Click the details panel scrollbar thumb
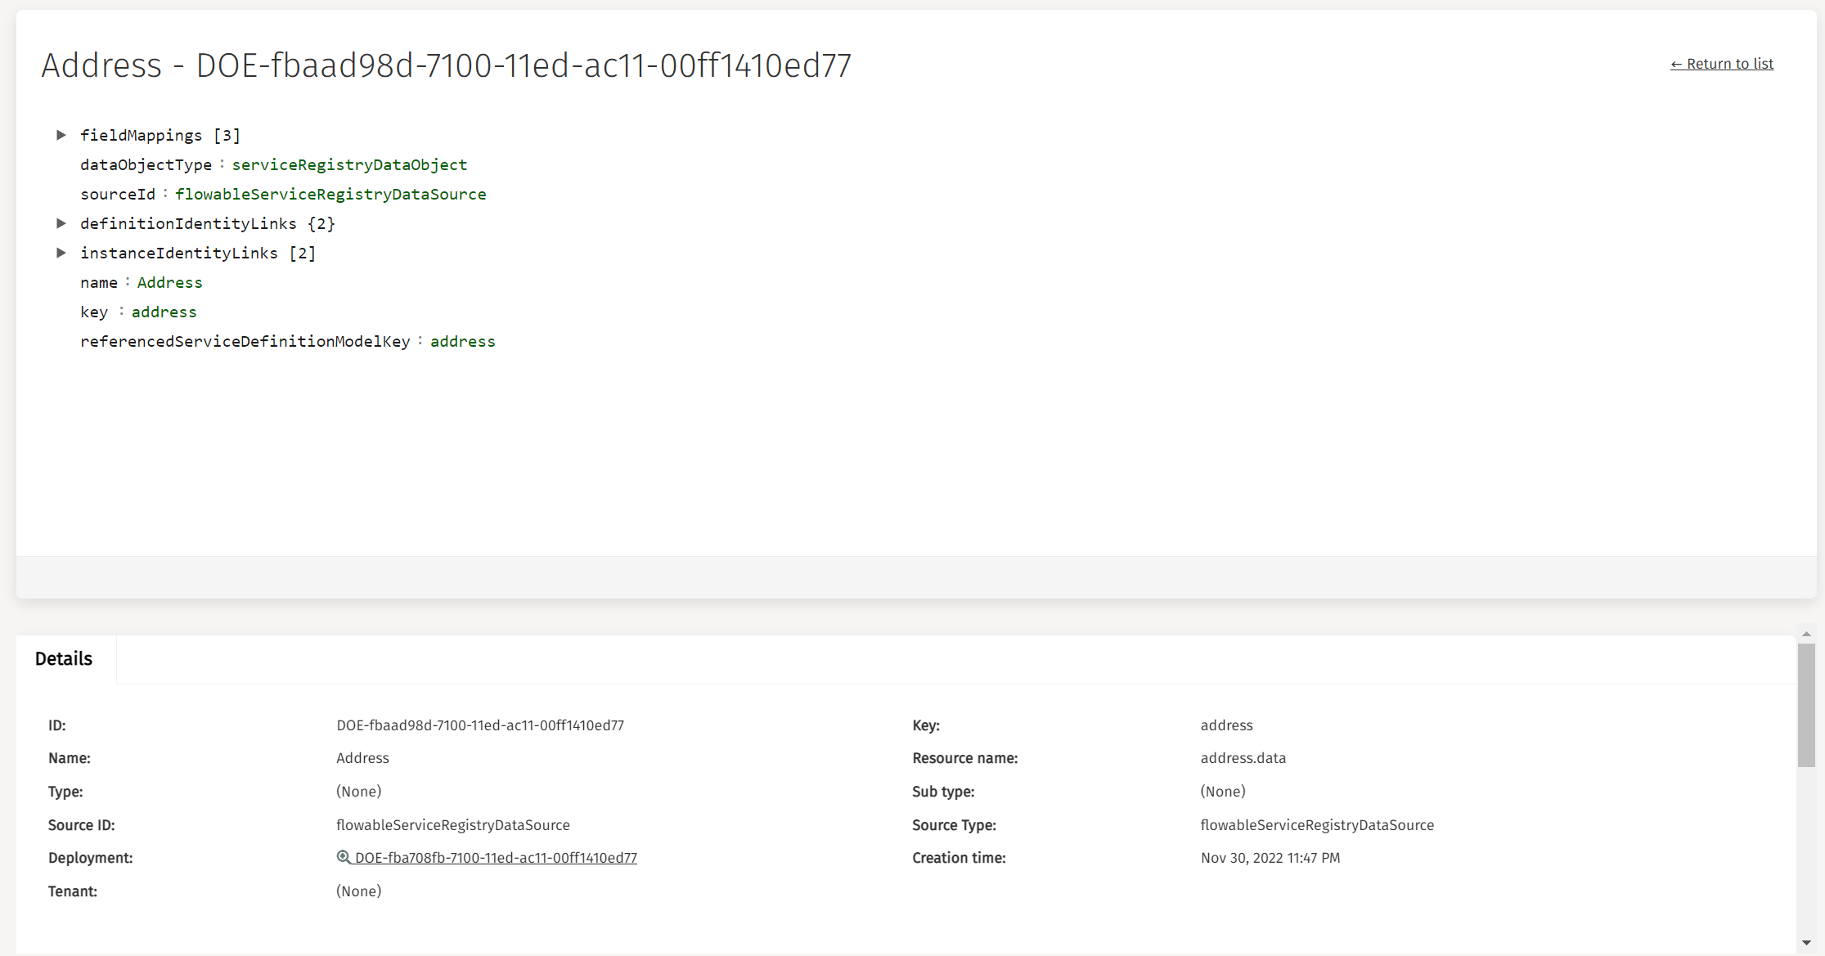The height and width of the screenshot is (956, 1825). 1806,705
